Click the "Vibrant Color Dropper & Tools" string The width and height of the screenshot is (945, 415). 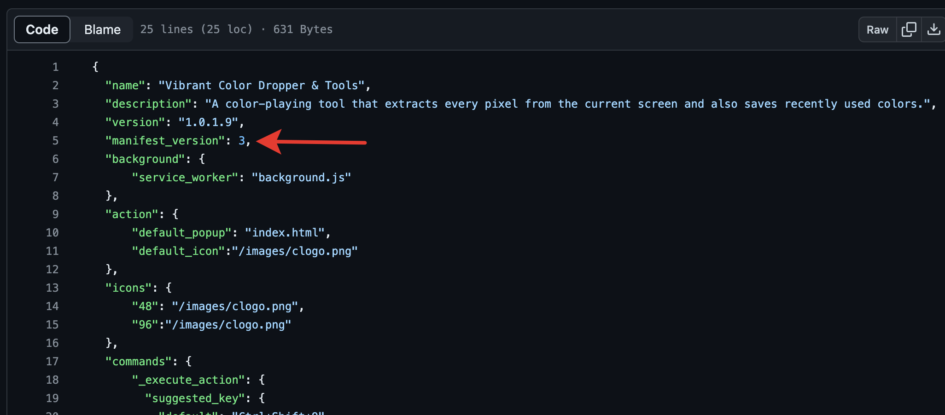point(261,86)
